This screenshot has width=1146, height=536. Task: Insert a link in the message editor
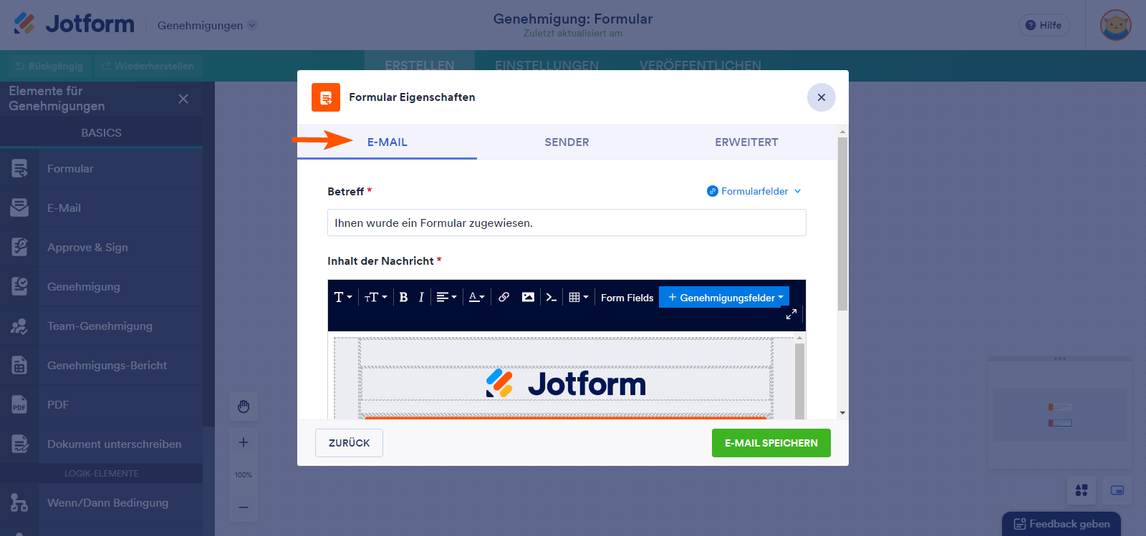point(504,297)
